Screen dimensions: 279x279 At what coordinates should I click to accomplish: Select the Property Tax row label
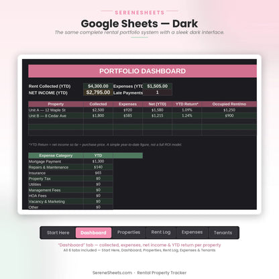[x=56, y=178]
